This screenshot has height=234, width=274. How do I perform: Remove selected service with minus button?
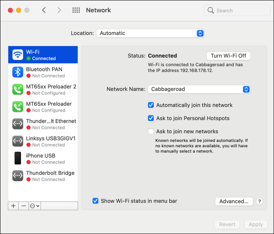(24, 206)
